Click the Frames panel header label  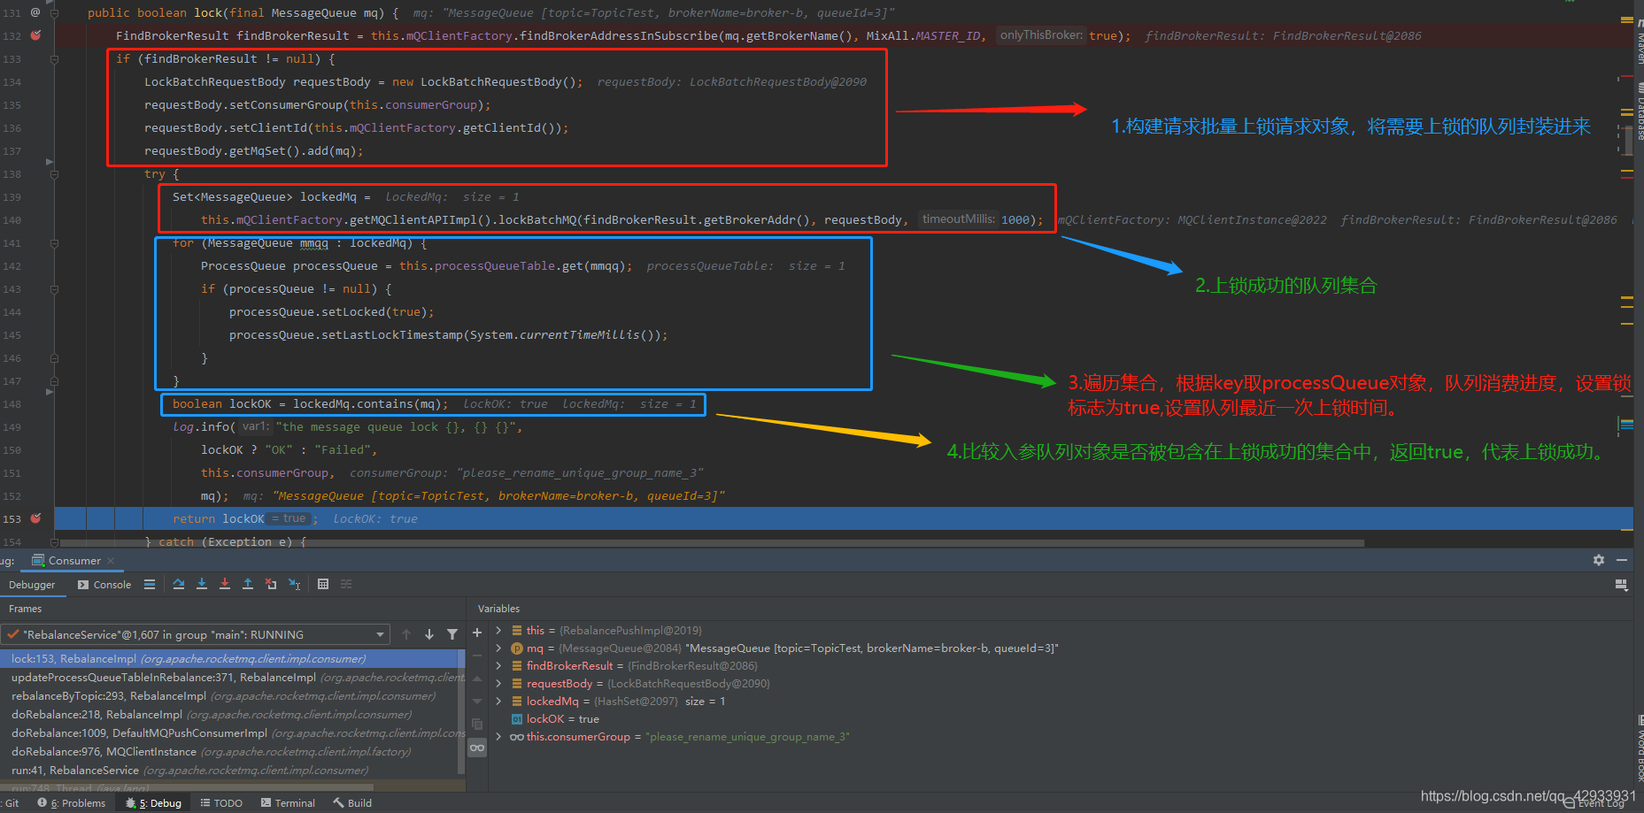pyautogui.click(x=25, y=609)
